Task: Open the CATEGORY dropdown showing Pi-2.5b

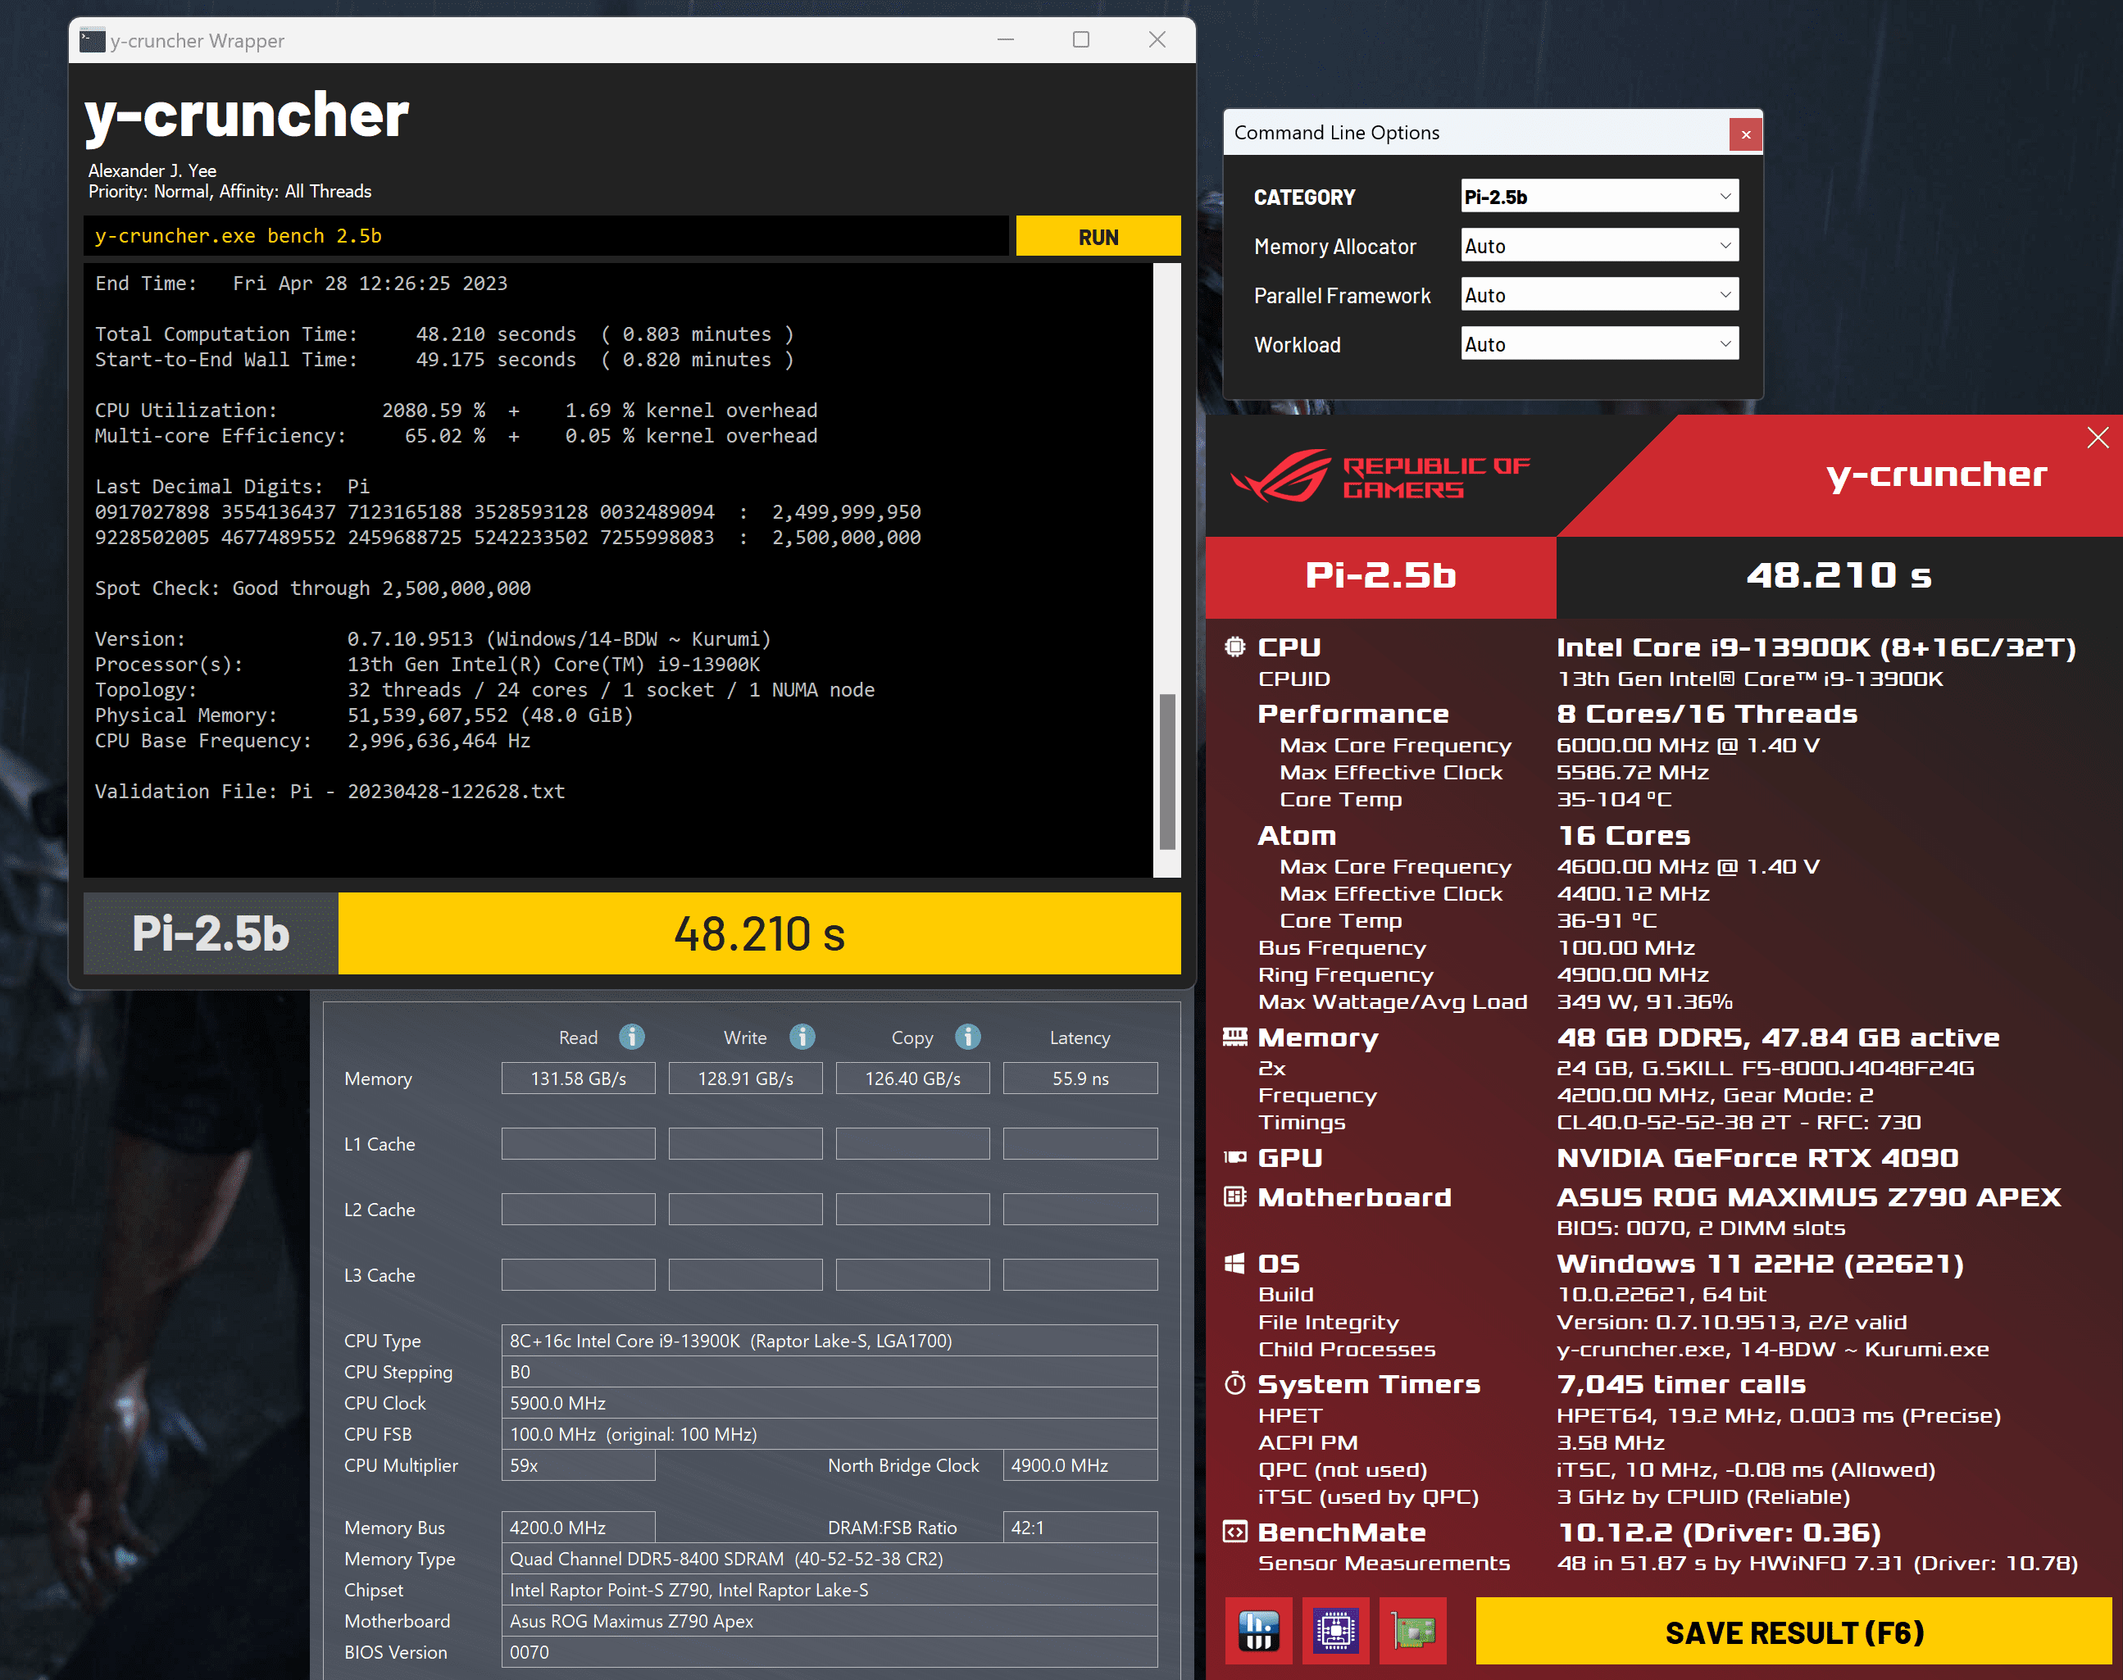Action: point(1600,196)
